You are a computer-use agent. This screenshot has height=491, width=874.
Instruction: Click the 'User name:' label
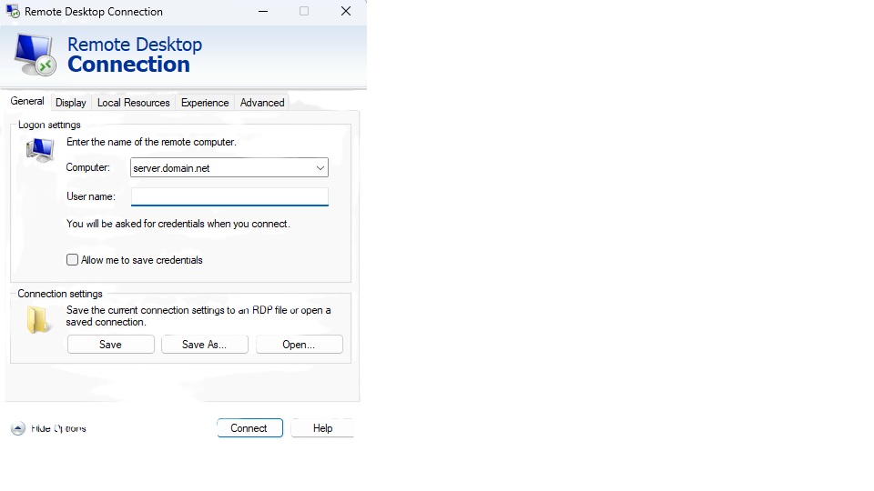tap(91, 196)
